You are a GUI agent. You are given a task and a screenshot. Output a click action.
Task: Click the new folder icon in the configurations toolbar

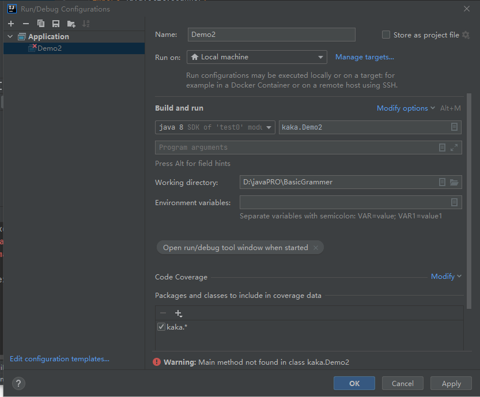[x=71, y=24]
